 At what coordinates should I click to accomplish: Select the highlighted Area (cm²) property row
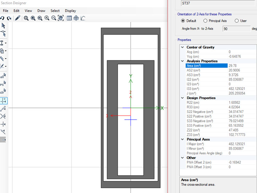tap(221, 66)
